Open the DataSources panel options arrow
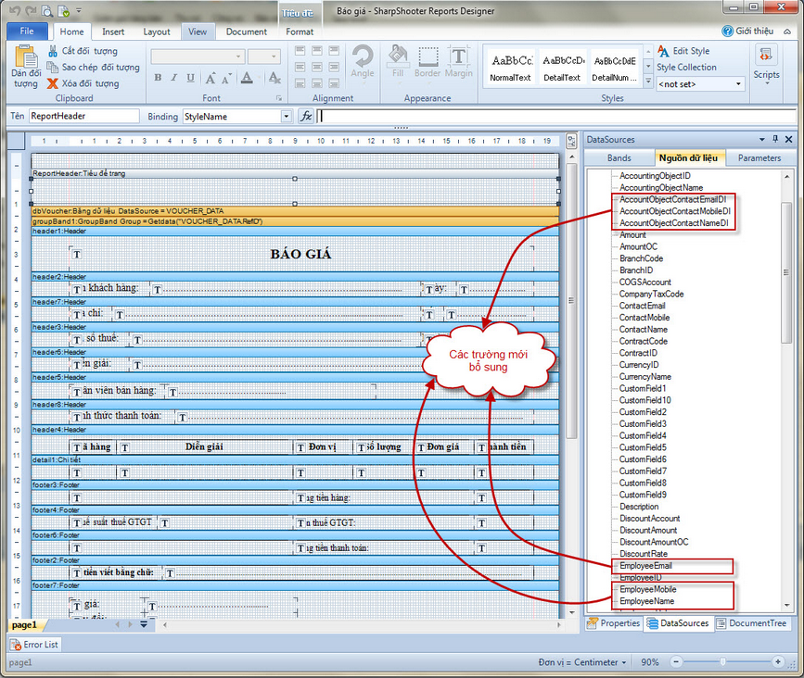Screen dimensions: 804x678 tap(762, 139)
